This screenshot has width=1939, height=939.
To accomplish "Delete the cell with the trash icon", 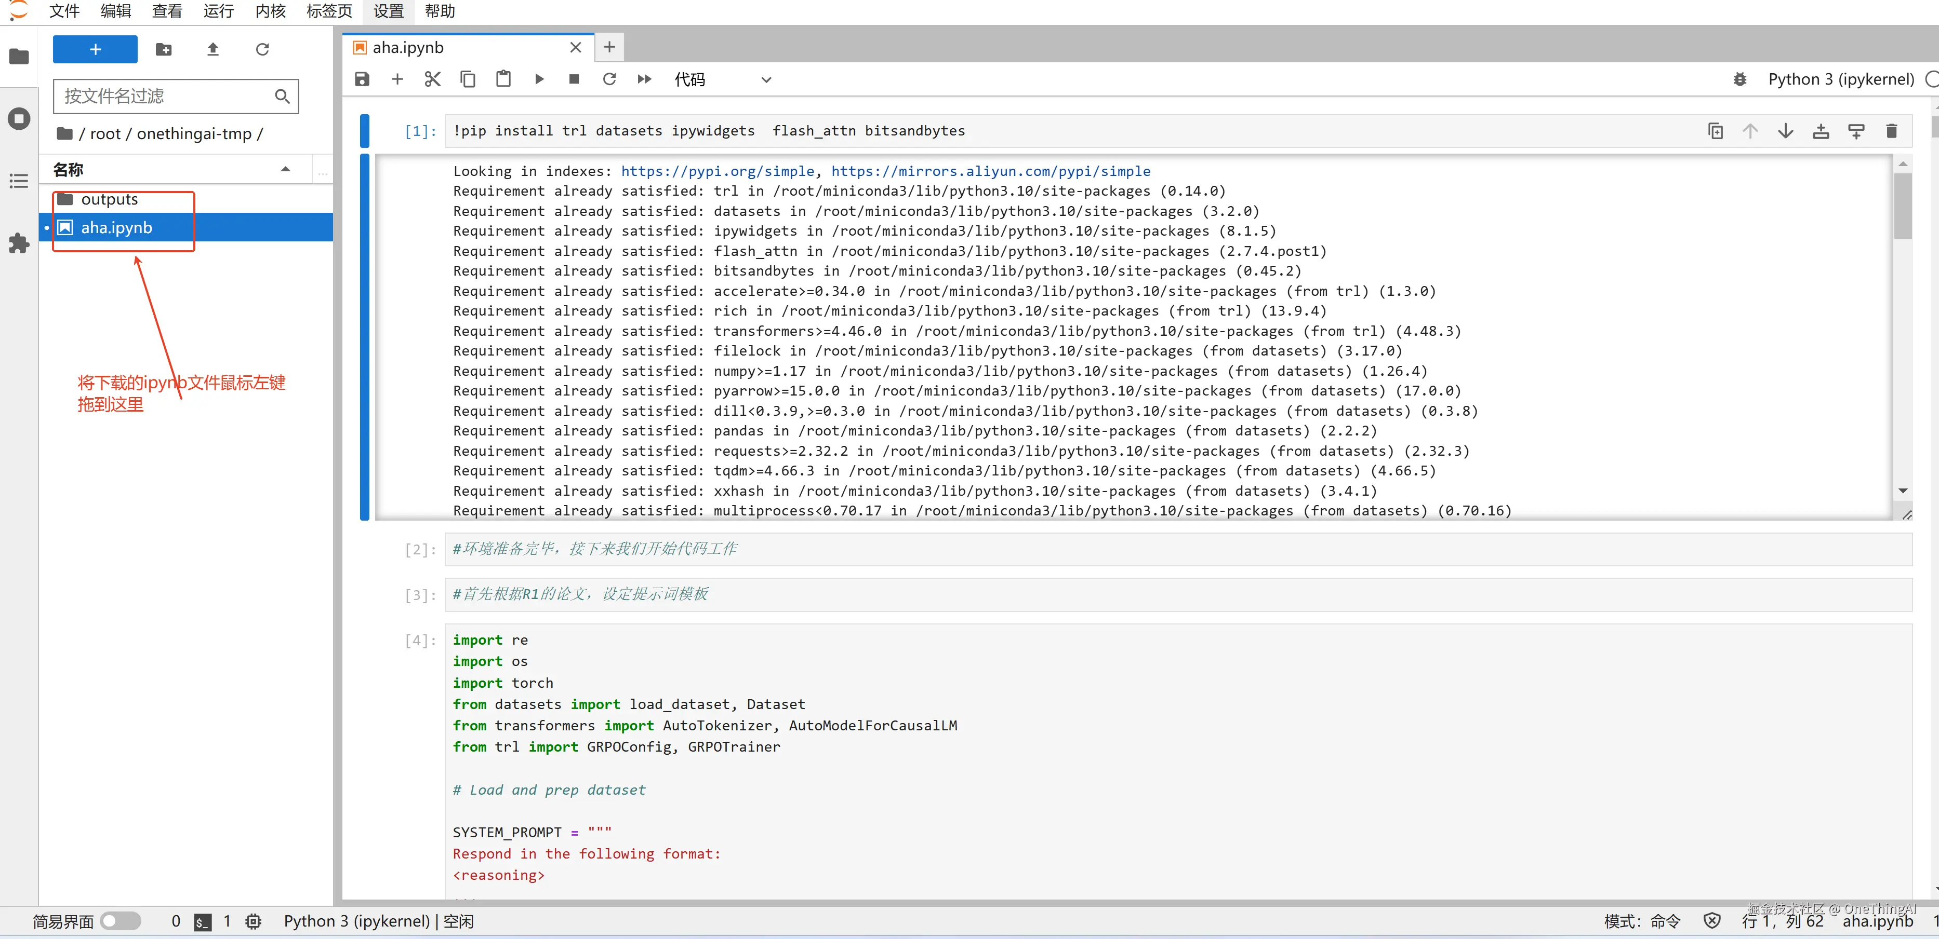I will pyautogui.click(x=1892, y=131).
